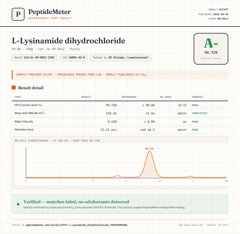
Task: Click the TEST column header
Action: (18, 97)
